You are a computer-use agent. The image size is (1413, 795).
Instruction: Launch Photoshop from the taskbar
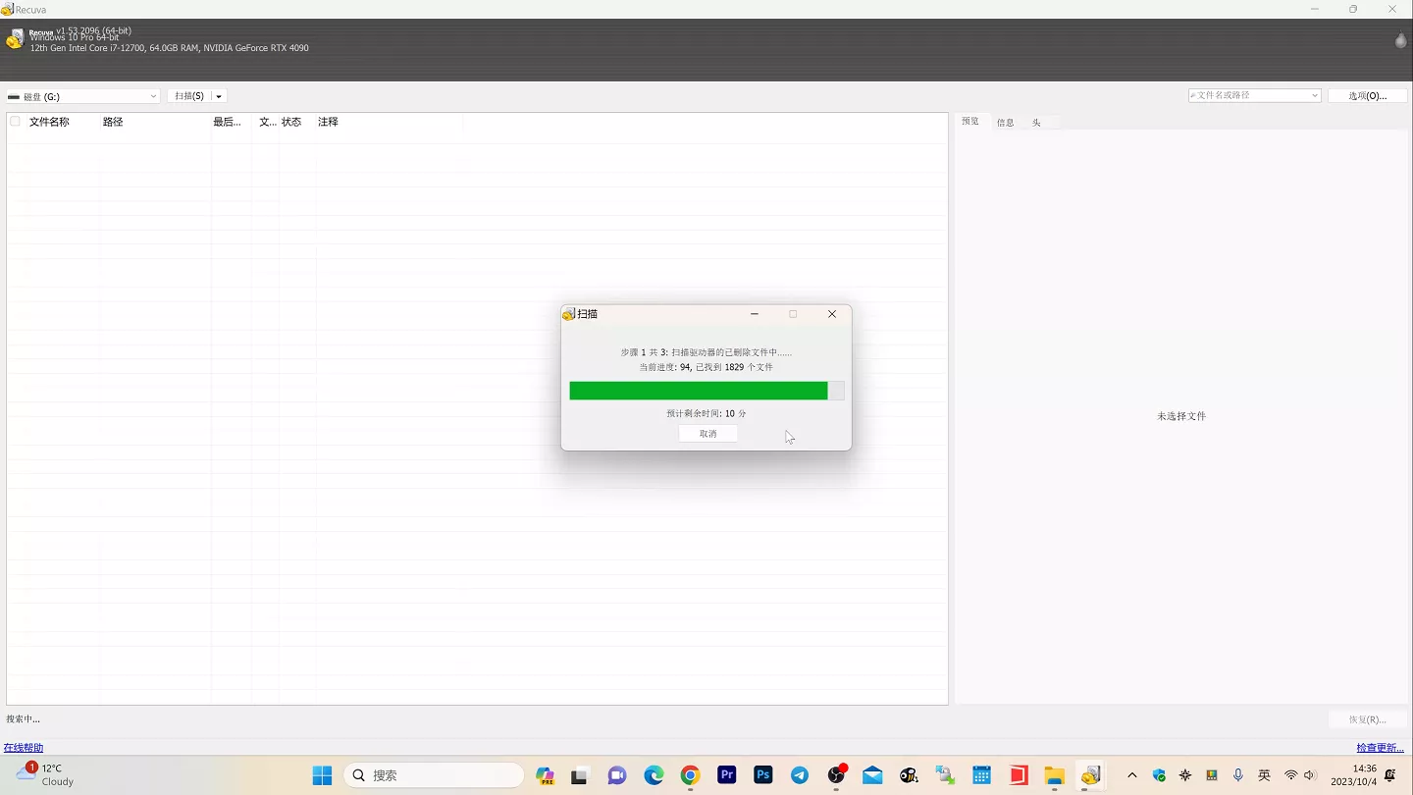(x=763, y=775)
